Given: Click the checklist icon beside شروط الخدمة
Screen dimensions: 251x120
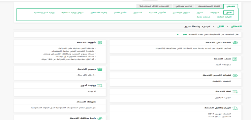Looking at the screenshot, I should pyautogui.click(x=100, y=43).
